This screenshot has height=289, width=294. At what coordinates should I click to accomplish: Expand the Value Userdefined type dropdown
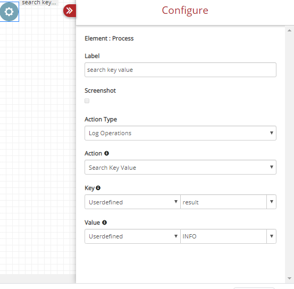(132, 236)
